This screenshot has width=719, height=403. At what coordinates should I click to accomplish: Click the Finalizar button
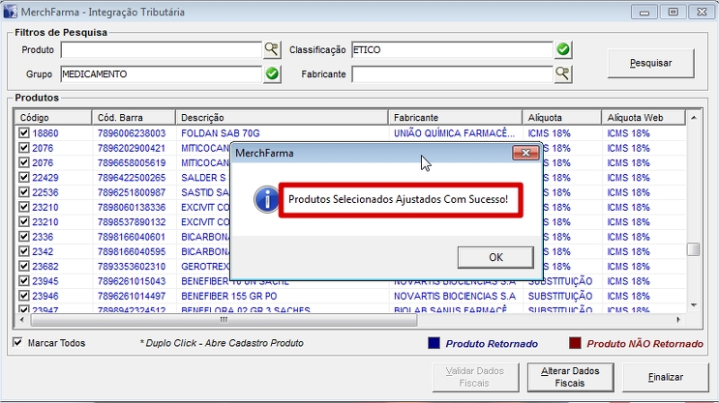pos(666,377)
